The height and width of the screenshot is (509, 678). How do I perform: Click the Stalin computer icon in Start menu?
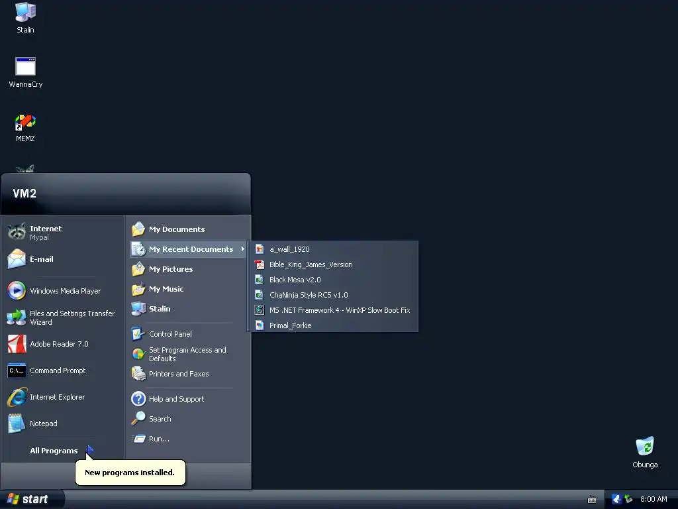pos(138,309)
